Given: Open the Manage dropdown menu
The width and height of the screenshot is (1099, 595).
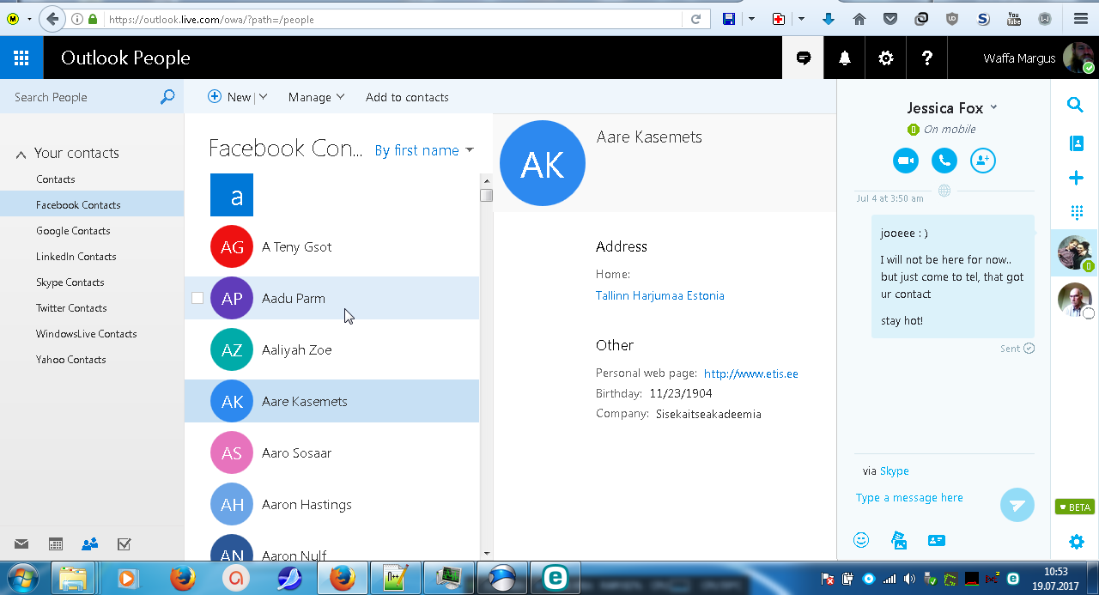Looking at the screenshot, I should click(x=316, y=97).
